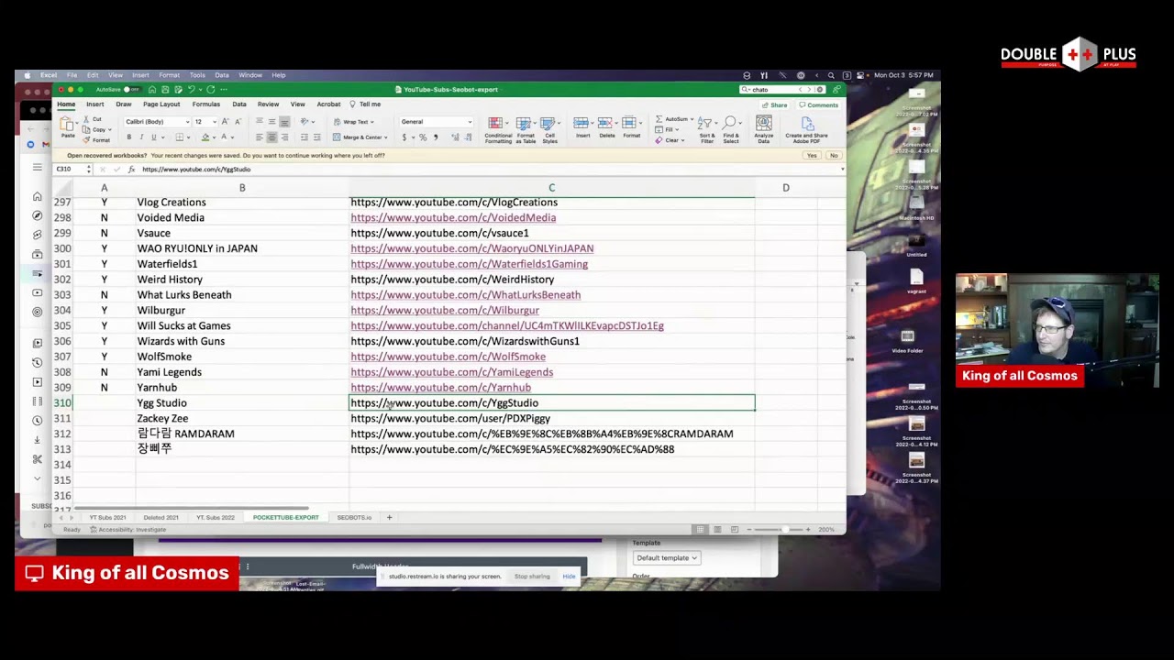Click Spotlight search in macOS menu bar

tap(831, 75)
